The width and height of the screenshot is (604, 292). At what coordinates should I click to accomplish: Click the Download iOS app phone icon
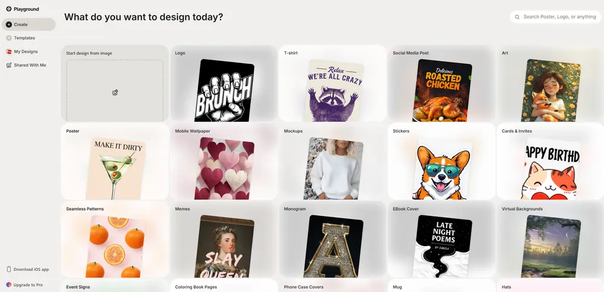pos(8,269)
